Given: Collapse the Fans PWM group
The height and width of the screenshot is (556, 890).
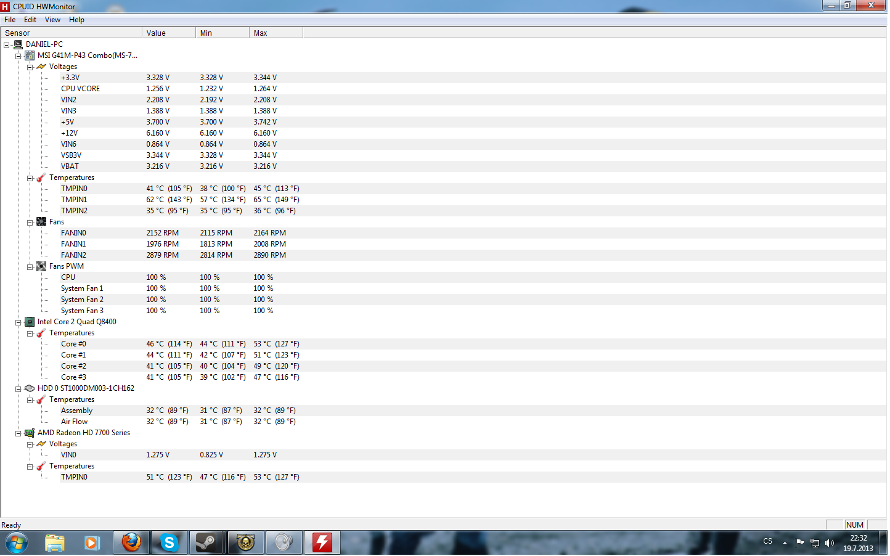Looking at the screenshot, I should [30, 267].
